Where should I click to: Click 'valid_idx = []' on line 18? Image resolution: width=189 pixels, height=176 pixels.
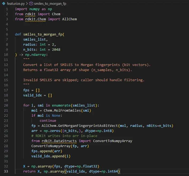tap(38, 95)
